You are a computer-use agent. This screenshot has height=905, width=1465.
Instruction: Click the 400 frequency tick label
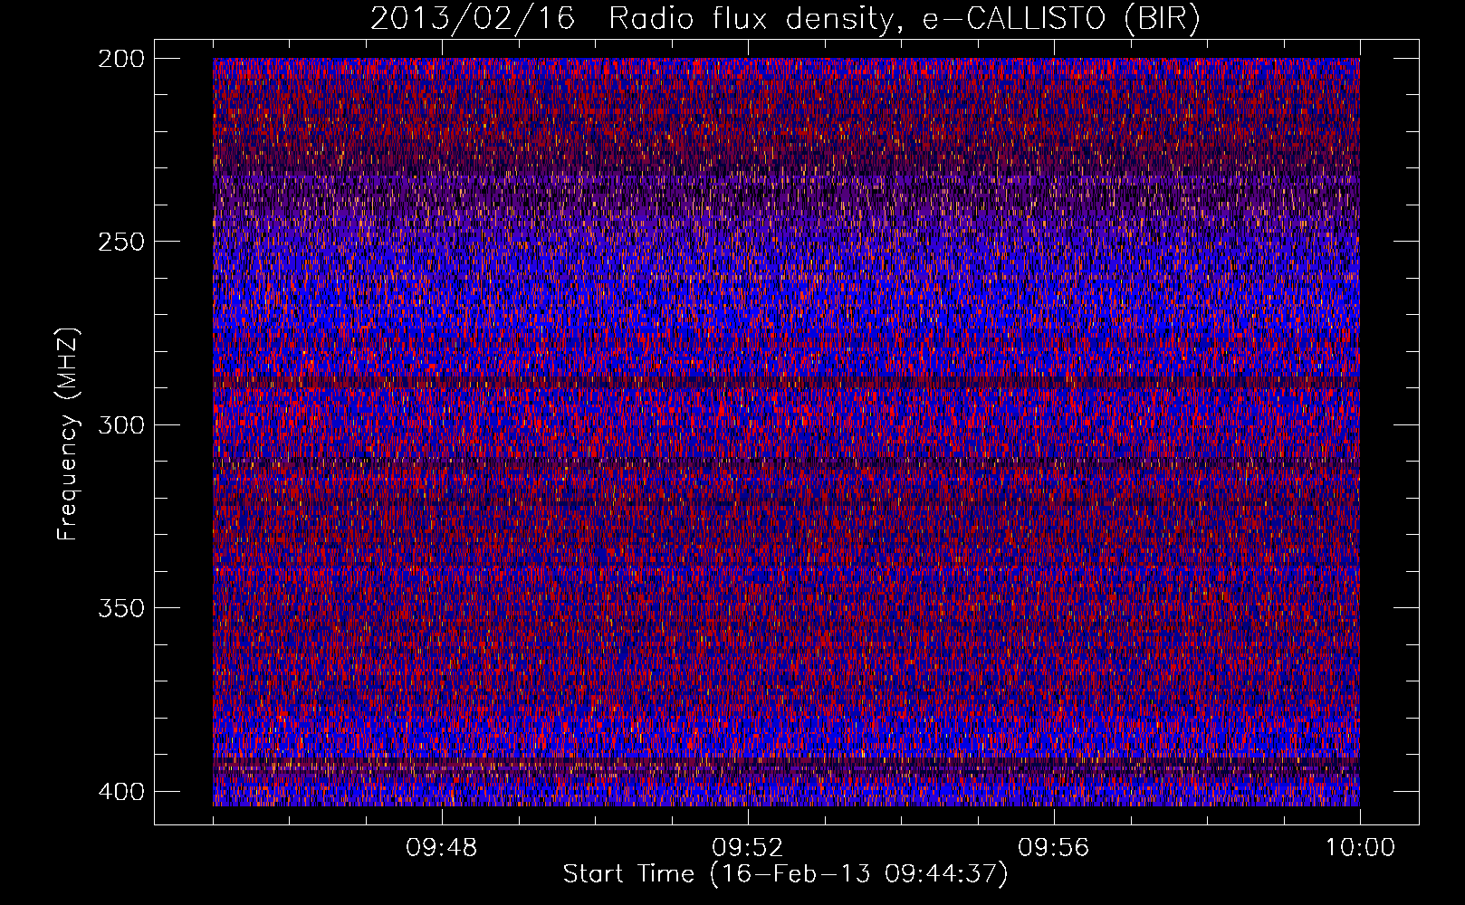pyautogui.click(x=121, y=792)
